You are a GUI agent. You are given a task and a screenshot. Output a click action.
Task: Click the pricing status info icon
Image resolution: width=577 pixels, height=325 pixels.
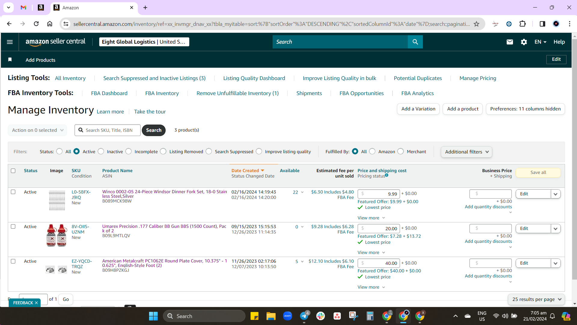387,175
